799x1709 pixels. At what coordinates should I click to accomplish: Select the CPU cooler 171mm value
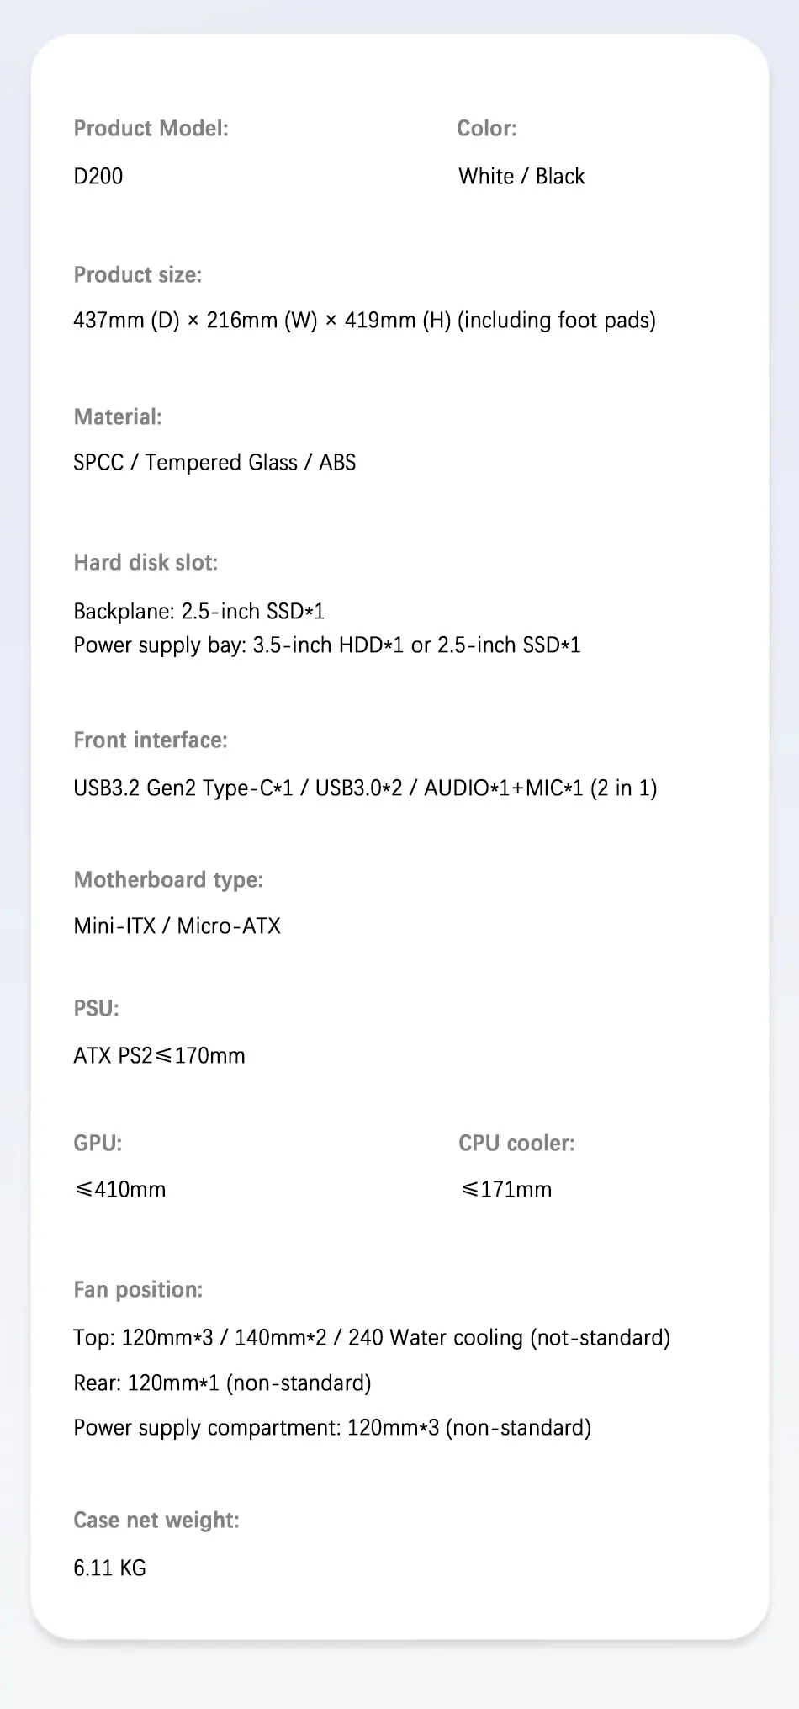click(506, 1190)
